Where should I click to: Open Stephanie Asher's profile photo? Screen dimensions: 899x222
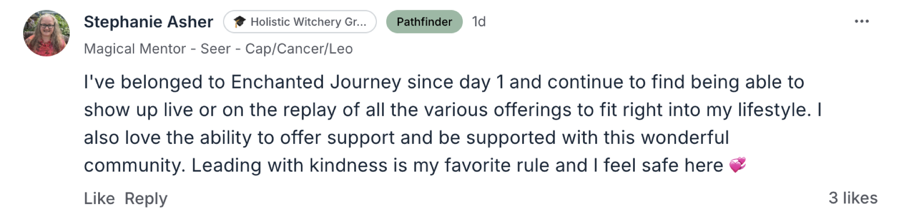46,33
